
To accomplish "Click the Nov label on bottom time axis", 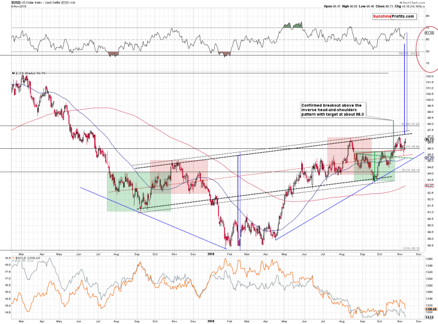I will coord(400,322).
